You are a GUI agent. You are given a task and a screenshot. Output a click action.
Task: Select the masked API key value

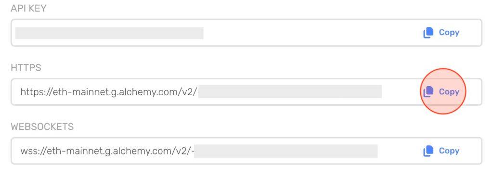(109, 33)
